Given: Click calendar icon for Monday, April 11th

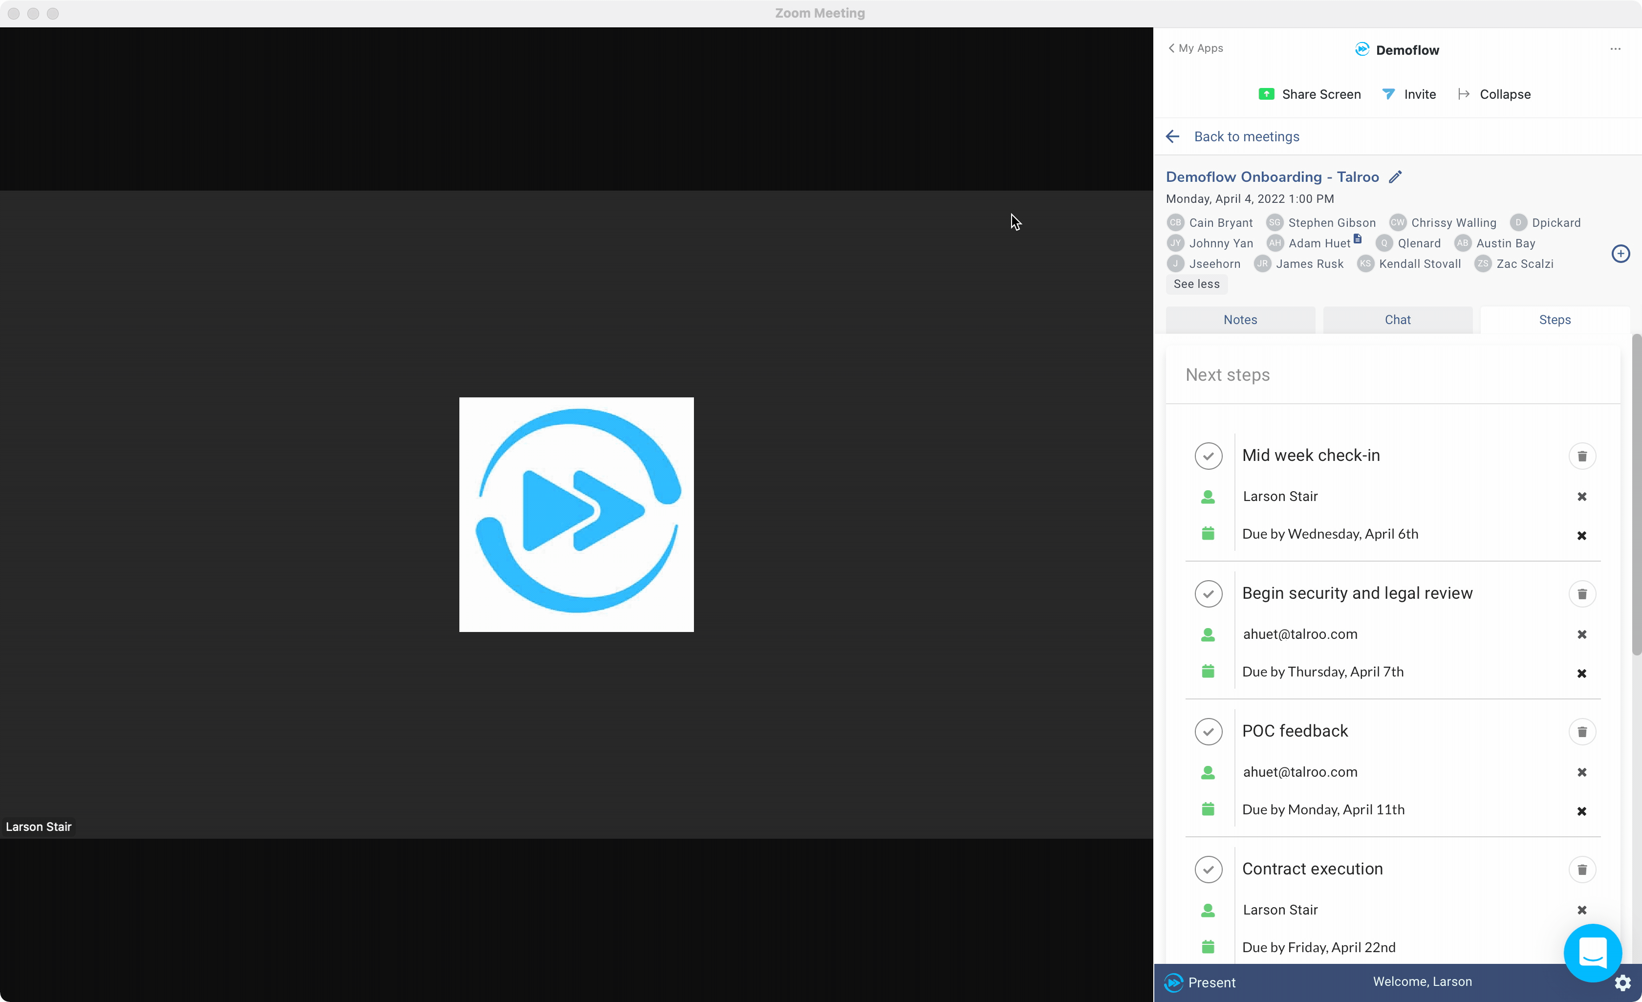Looking at the screenshot, I should coord(1208,808).
